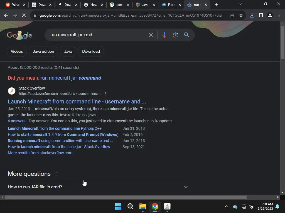285x213 pixels.
Task: Start voice search microphone
Action: point(164,35)
